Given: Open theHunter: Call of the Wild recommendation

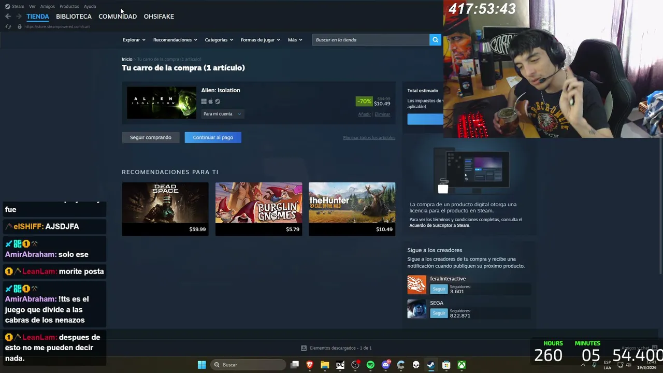Looking at the screenshot, I should pyautogui.click(x=352, y=209).
